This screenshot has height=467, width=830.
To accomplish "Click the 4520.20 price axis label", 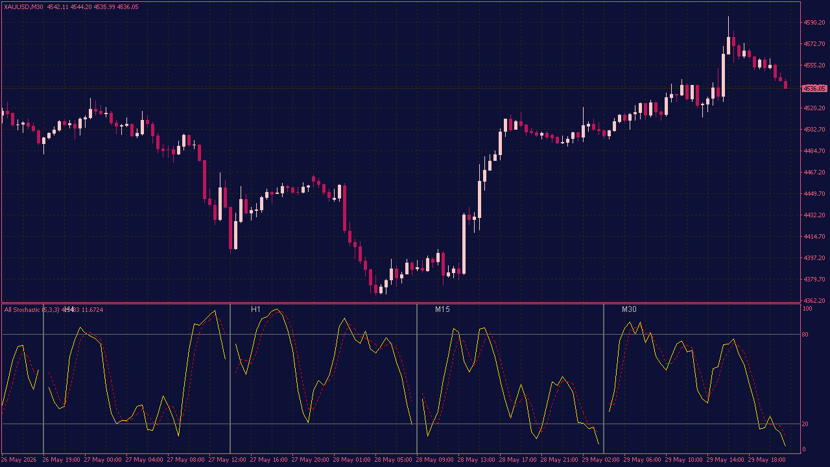I will pyautogui.click(x=814, y=108).
